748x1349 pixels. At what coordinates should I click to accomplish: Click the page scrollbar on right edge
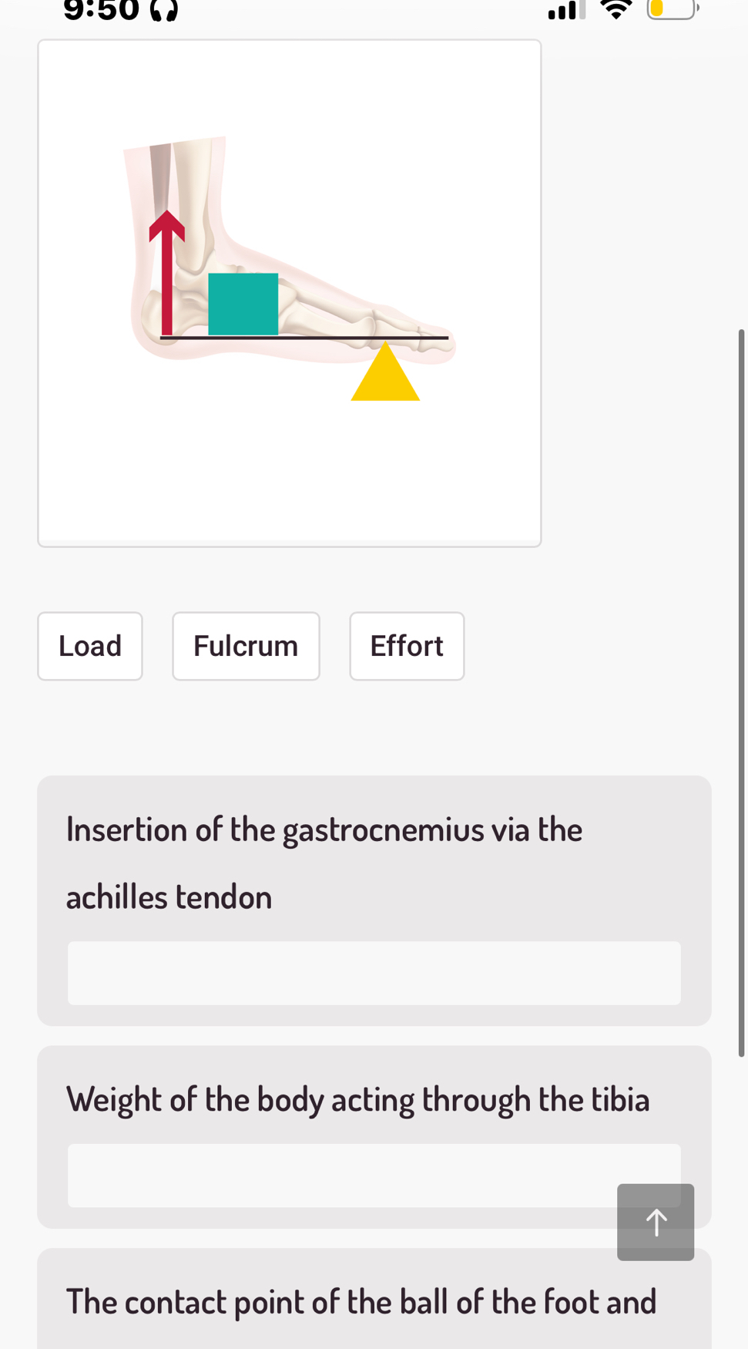click(741, 692)
